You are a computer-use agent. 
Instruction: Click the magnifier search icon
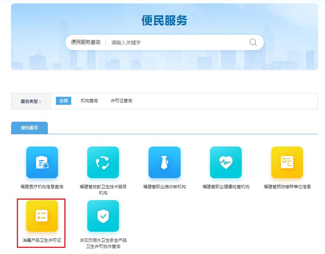coord(253,42)
